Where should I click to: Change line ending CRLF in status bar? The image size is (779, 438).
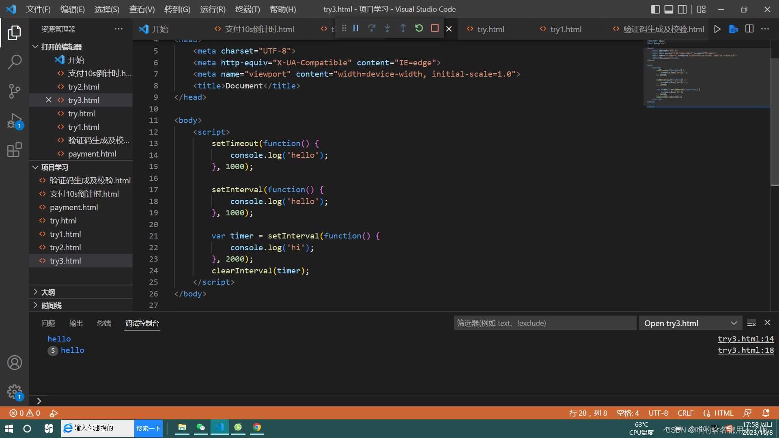click(685, 413)
